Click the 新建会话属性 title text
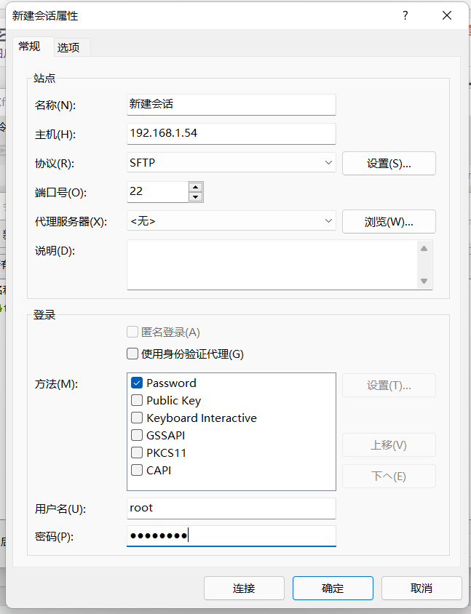471x614 pixels. point(45,16)
